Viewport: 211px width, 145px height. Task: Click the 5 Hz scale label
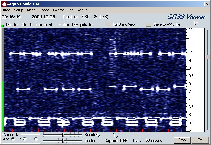[x=190, y=130]
